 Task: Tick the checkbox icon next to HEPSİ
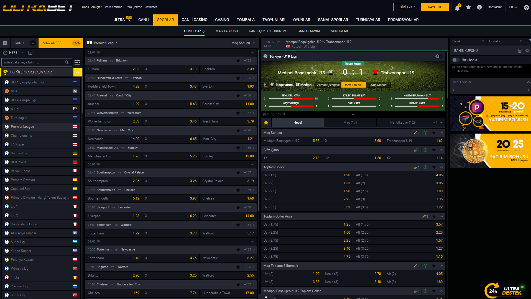tap(30, 53)
